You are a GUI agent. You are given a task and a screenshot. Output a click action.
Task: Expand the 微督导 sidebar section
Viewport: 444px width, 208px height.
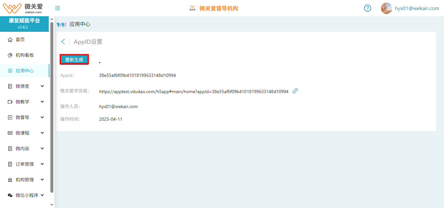tap(42, 117)
